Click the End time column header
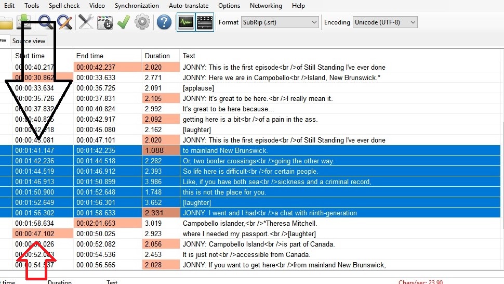 (108, 56)
